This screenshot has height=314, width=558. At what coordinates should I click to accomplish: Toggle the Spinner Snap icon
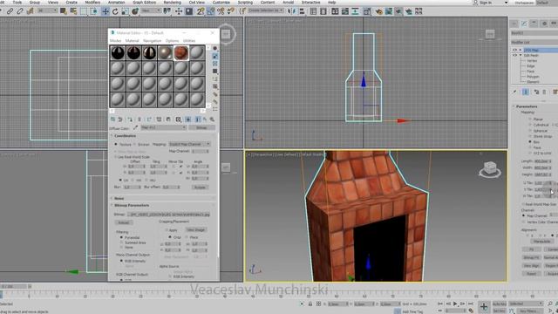(x=231, y=11)
